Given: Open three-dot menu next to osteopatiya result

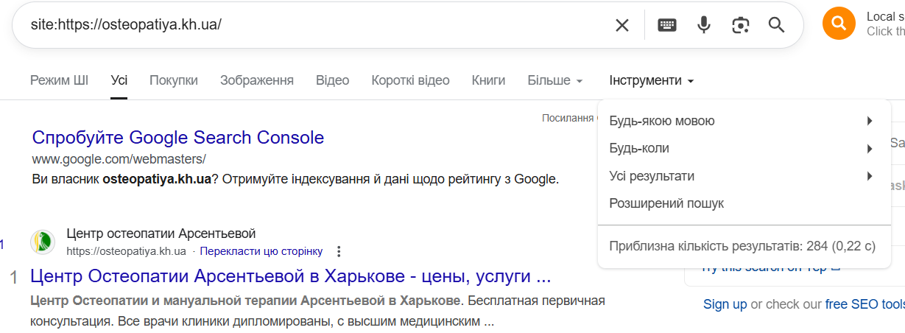Looking at the screenshot, I should pyautogui.click(x=339, y=251).
